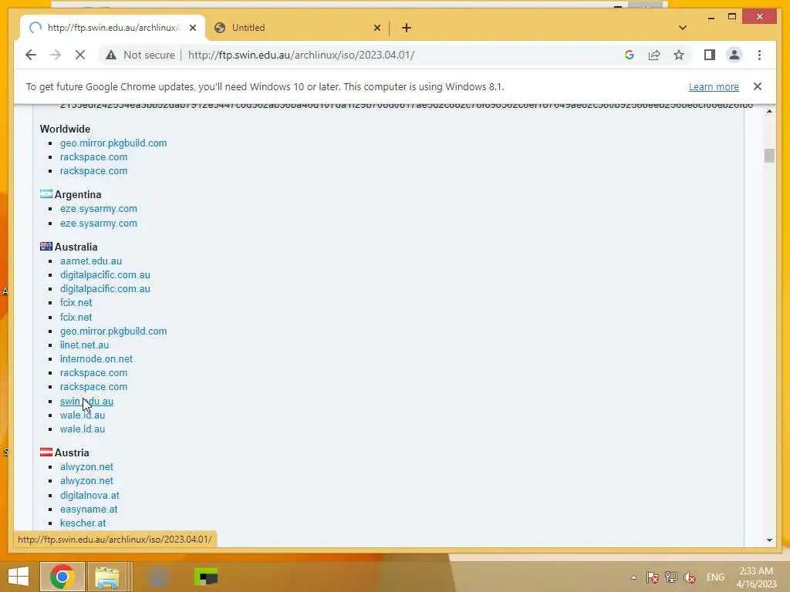This screenshot has width=790, height=592.
Task: Bookmark this page with the star icon
Action: (x=679, y=55)
